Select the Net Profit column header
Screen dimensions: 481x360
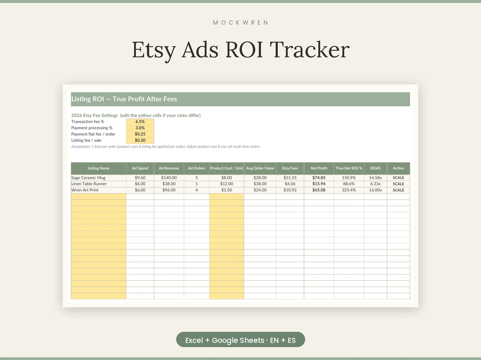[x=319, y=168]
